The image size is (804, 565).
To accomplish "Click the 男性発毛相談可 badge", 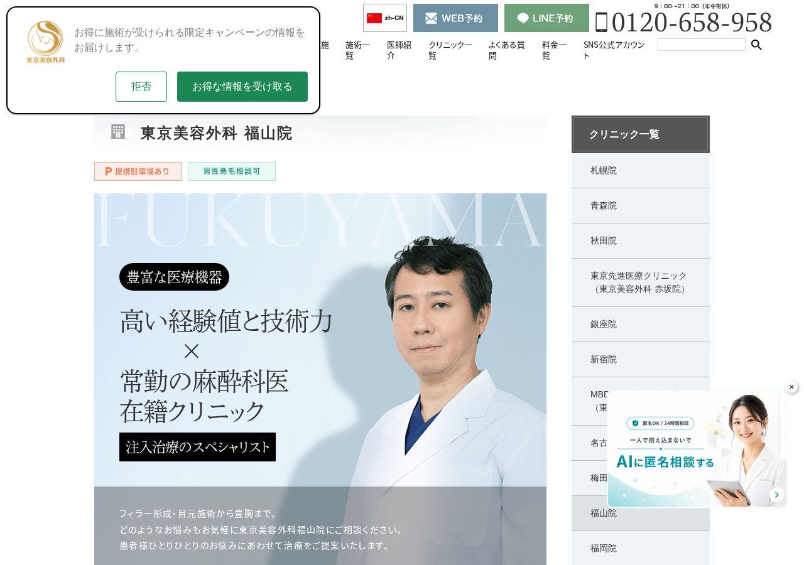I will [232, 171].
